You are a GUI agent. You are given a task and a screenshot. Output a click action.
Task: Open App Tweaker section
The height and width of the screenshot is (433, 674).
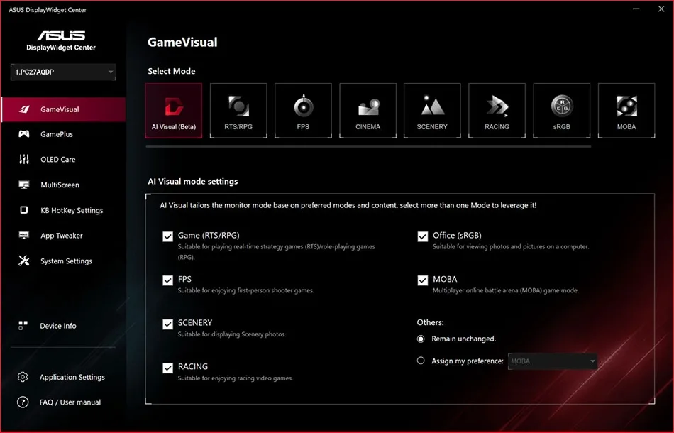tap(62, 236)
